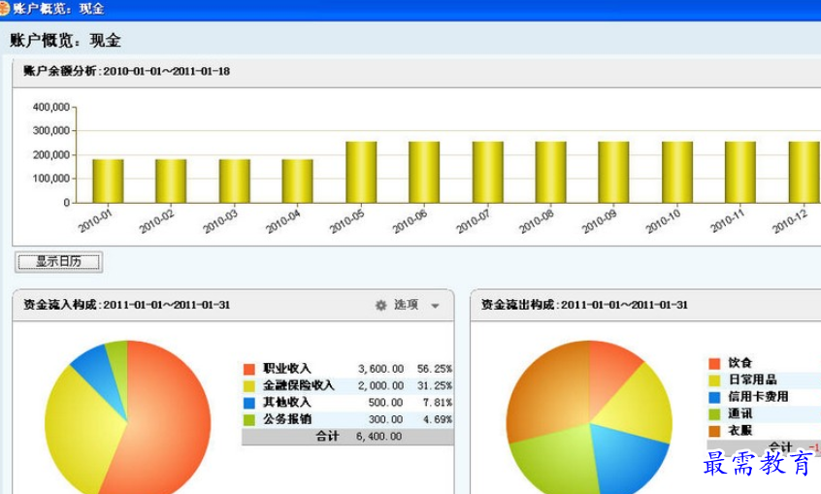
Task: Expand the 选项 dropdown arrow
Action: click(435, 306)
